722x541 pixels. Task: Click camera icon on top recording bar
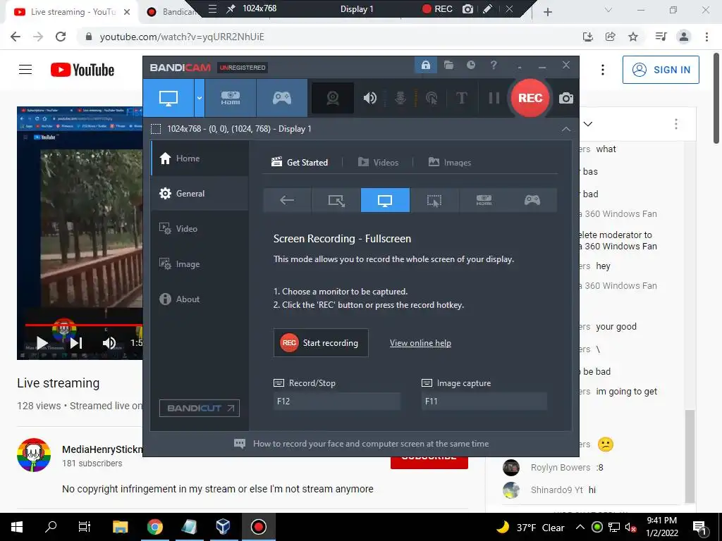(467, 8)
